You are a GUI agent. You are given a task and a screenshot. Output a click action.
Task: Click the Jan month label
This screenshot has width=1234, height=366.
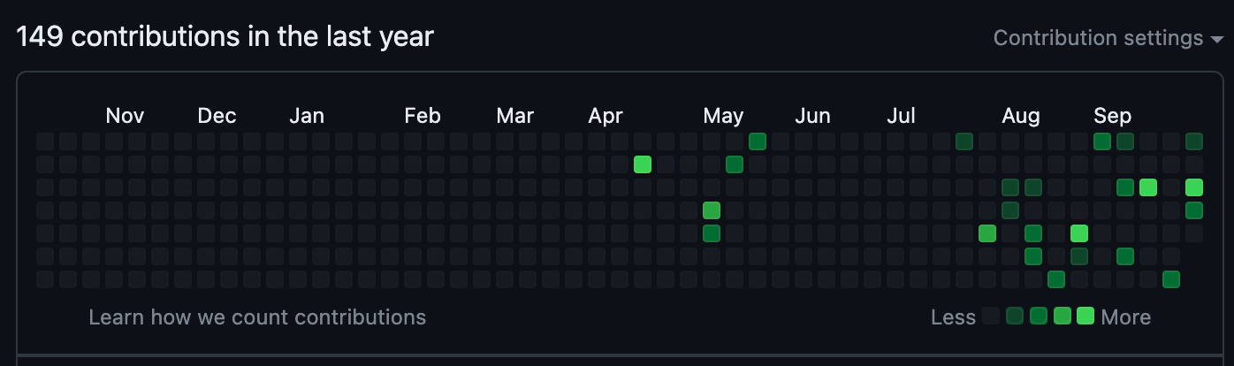click(307, 116)
